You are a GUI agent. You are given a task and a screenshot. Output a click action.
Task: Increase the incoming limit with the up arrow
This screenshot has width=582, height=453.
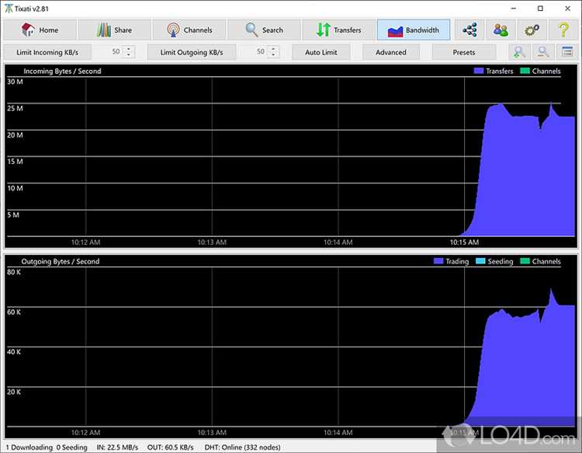pyautogui.click(x=129, y=48)
